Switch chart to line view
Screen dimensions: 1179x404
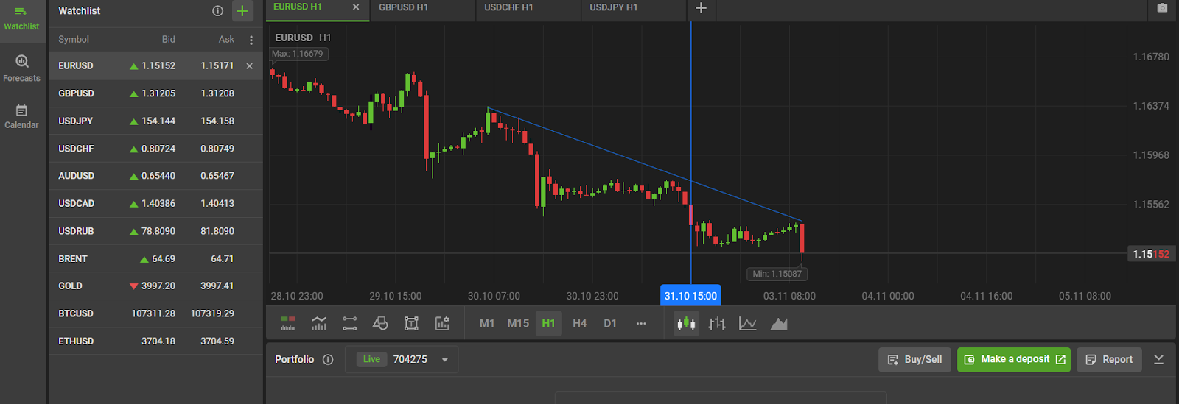[x=748, y=324]
